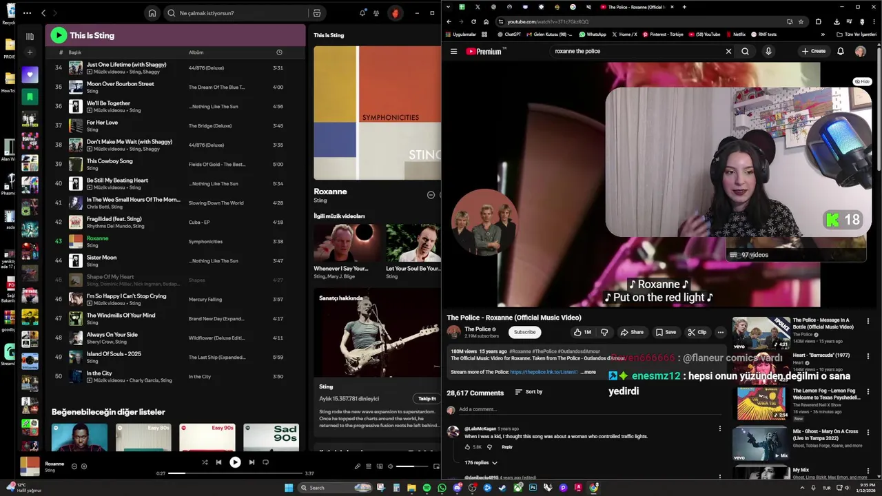Image resolution: width=882 pixels, height=496 pixels.
Task: Open options for Message In A Bottle video
Action: coord(868,321)
